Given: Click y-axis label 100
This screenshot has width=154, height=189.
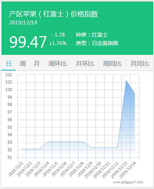Looking at the screenshot, I should point(9,90).
